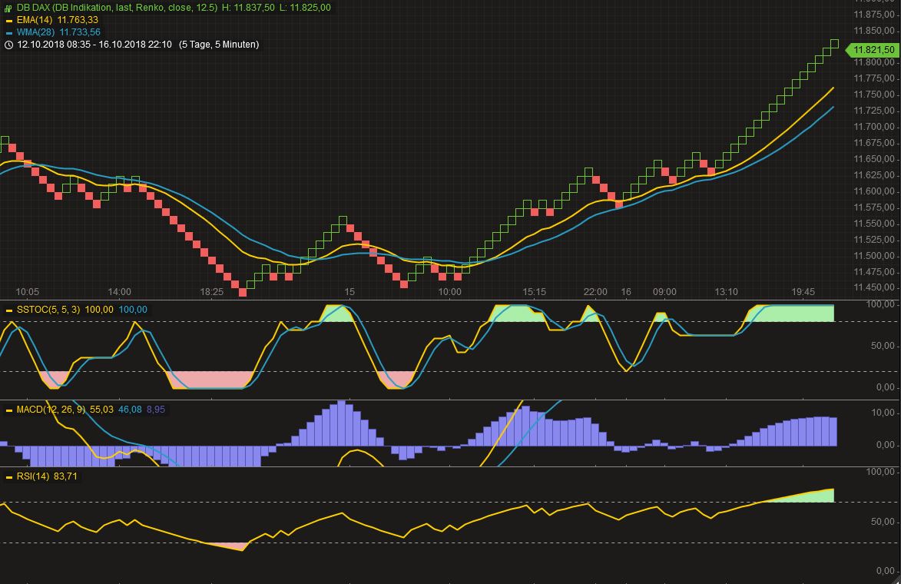Select the 16 date label on the time axis
The width and height of the screenshot is (901, 584).
click(626, 292)
